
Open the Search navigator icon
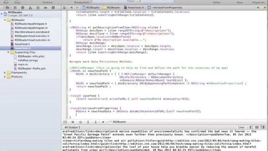[x=23, y=8]
